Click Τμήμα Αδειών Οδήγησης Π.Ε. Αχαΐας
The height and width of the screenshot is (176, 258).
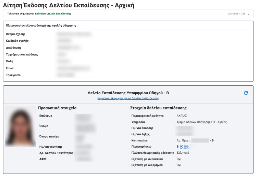tap(201, 122)
